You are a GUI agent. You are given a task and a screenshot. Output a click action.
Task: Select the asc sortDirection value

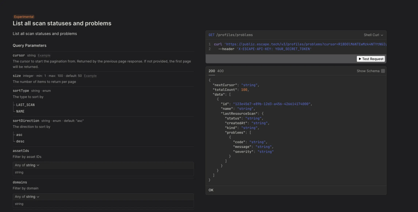19,135
